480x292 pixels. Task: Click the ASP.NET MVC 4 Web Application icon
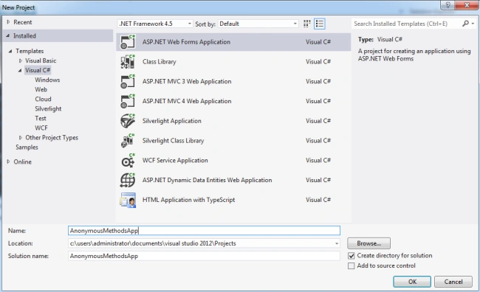(x=128, y=101)
